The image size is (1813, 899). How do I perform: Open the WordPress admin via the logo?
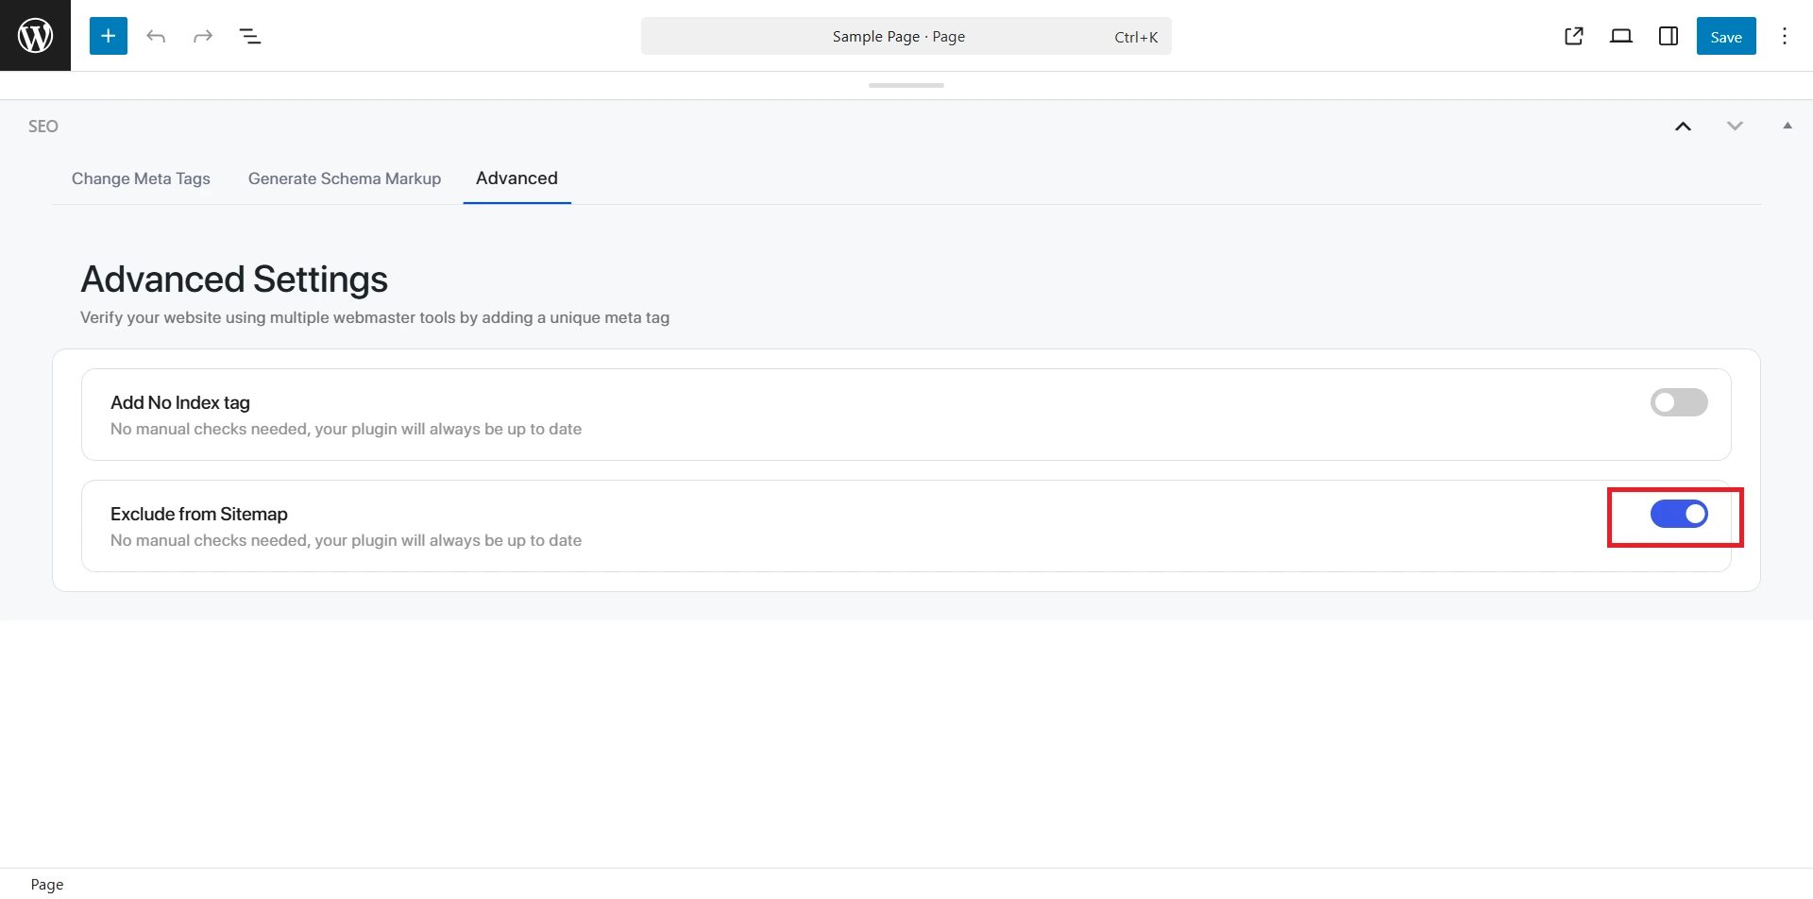pyautogui.click(x=35, y=35)
